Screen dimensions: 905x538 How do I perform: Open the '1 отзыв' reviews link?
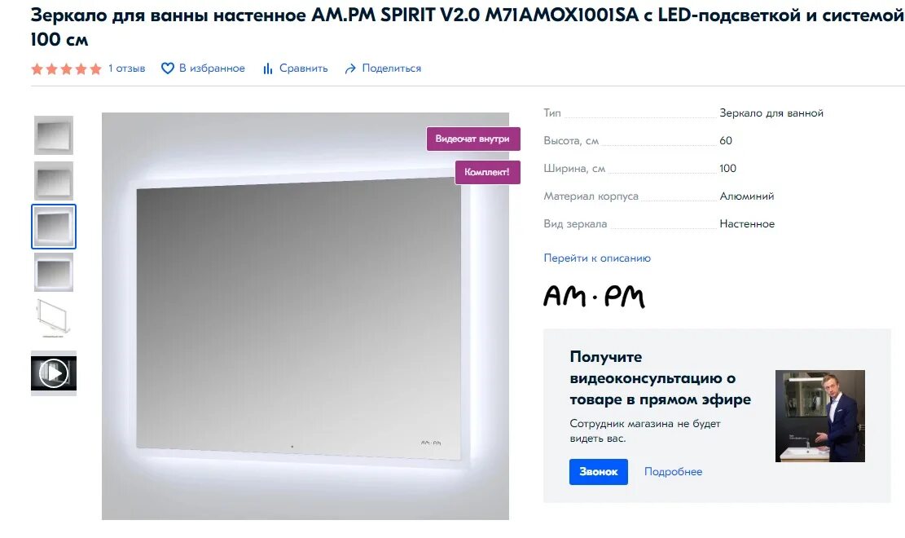126,68
